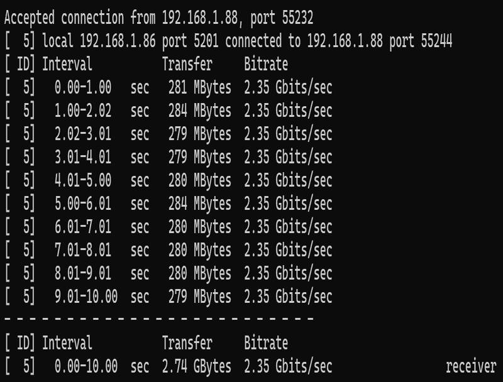The width and height of the screenshot is (503, 382).
Task: Click the top Interval column header
Action: coord(67,64)
